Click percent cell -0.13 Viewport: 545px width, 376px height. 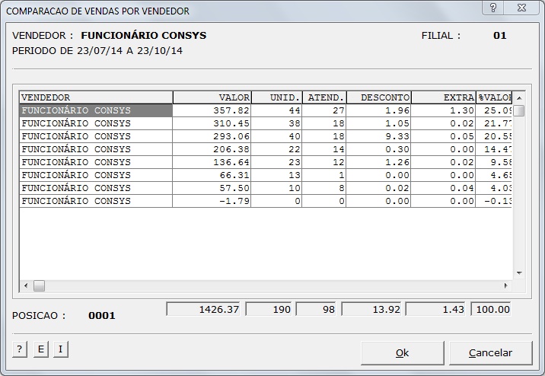point(494,201)
